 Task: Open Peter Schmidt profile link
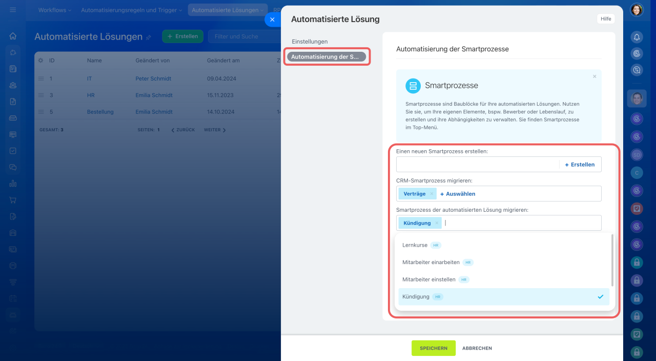point(153,79)
